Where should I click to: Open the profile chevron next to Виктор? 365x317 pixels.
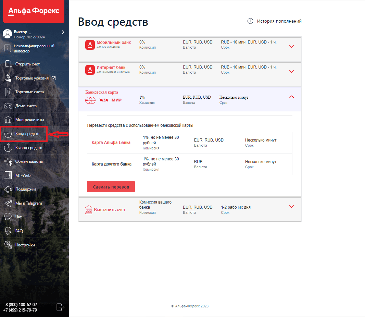click(63, 32)
